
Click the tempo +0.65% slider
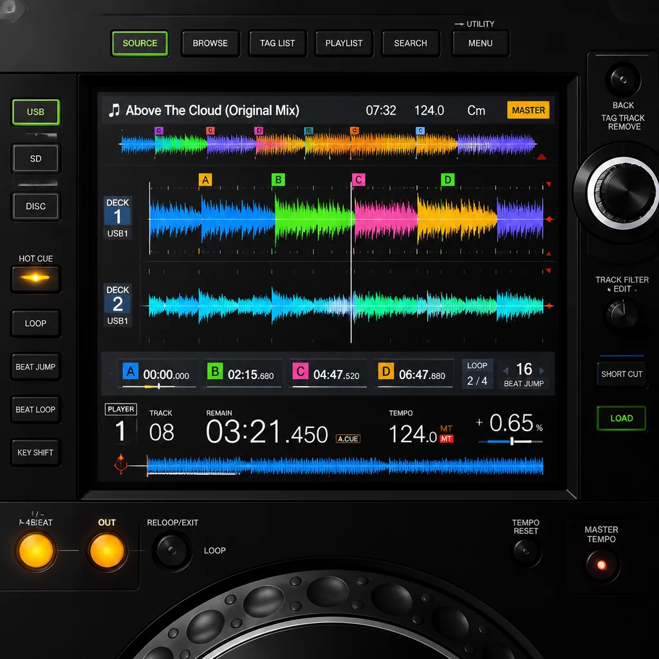[x=510, y=441]
